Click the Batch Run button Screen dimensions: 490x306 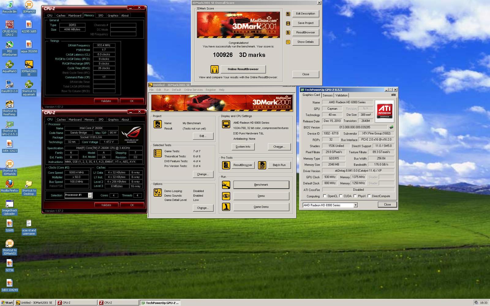279,165
